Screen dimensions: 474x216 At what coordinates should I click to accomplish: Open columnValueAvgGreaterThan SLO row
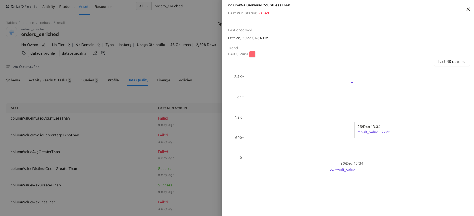click(x=114, y=155)
